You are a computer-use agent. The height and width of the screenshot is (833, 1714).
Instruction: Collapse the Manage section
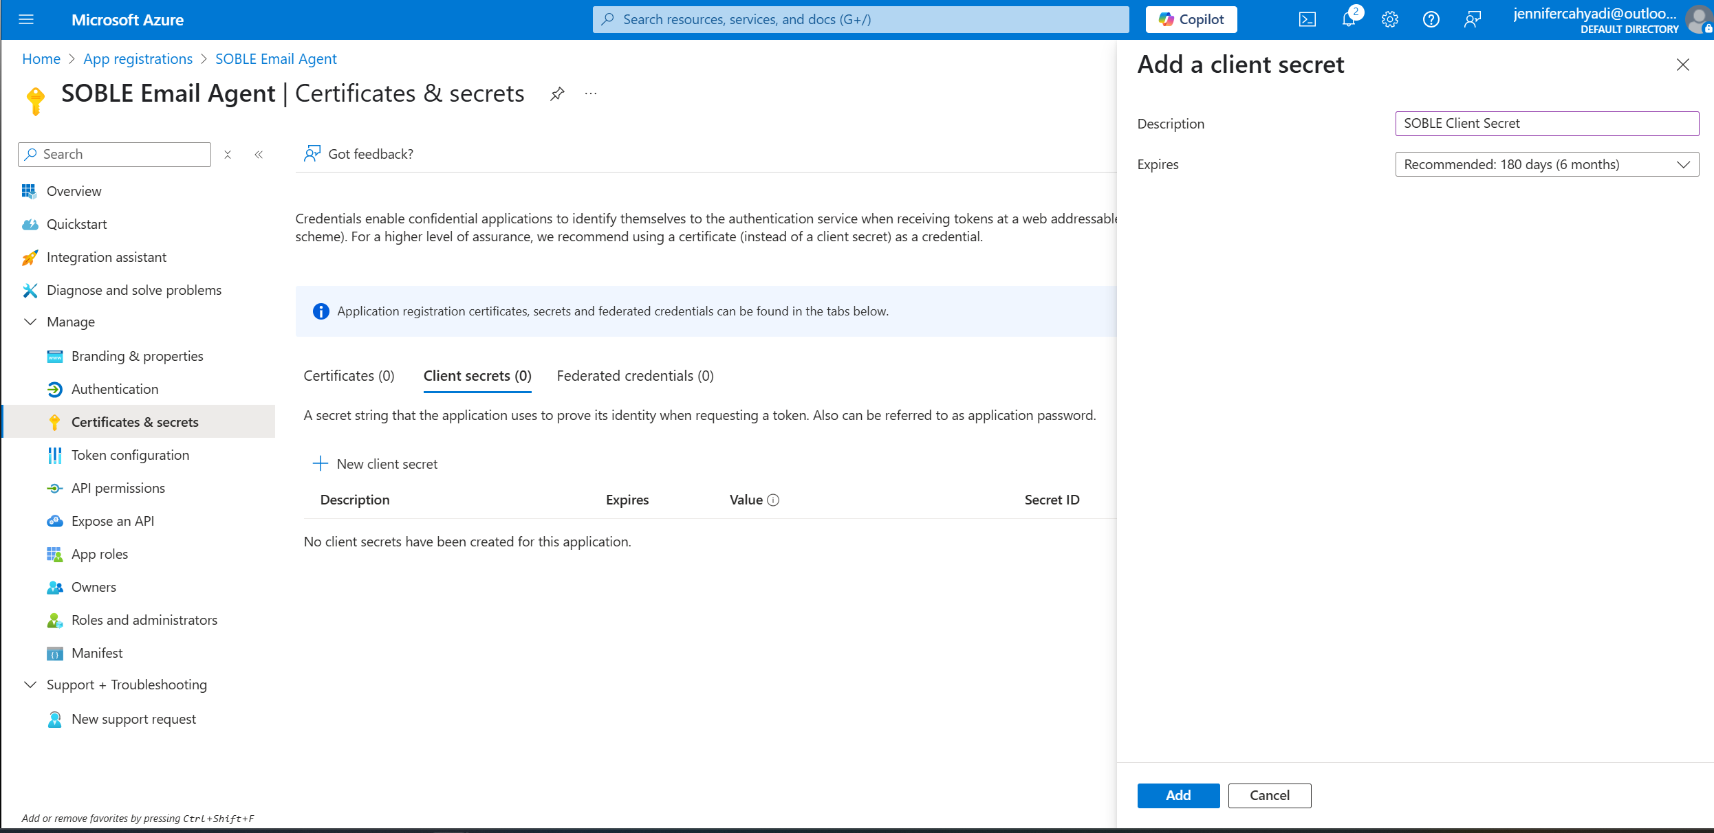tap(30, 322)
